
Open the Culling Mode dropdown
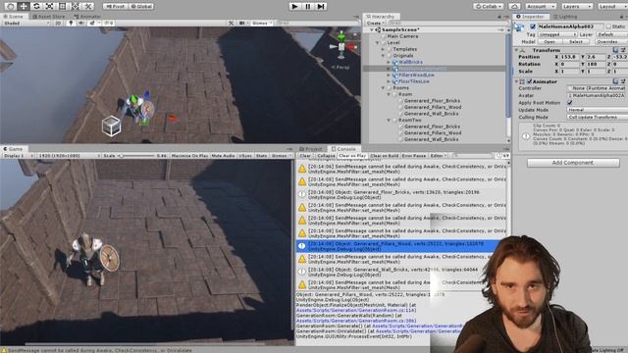[x=598, y=117]
